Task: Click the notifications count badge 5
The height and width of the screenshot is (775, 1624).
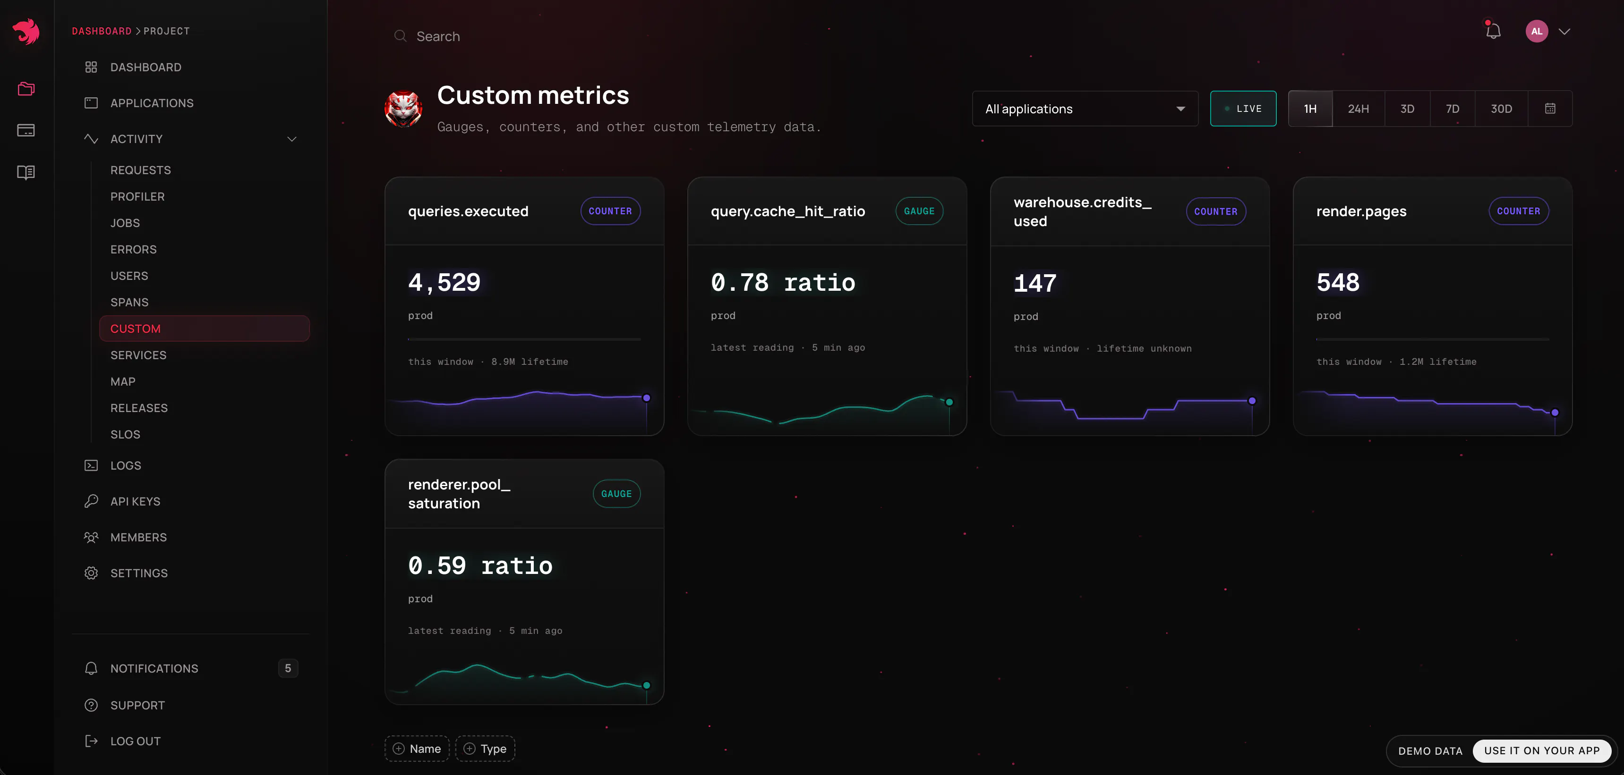Action: (x=288, y=668)
